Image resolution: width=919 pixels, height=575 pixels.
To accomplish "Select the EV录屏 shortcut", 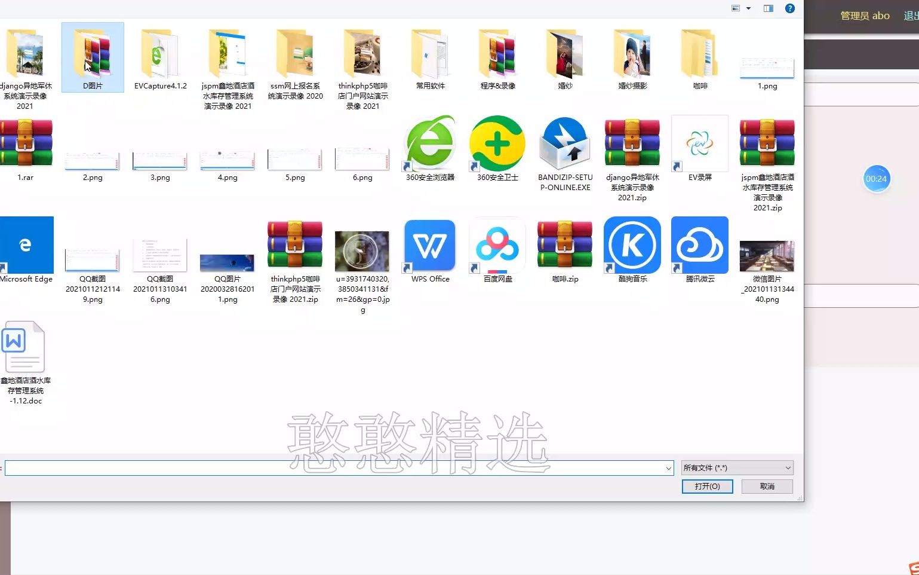I will tap(700, 149).
